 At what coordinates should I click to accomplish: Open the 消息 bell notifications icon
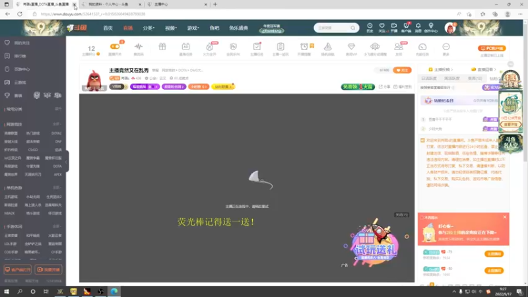[418, 28]
